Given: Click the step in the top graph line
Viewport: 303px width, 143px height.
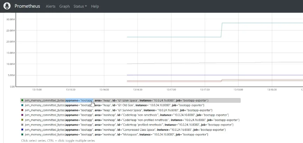Looking at the screenshot, I should tap(221, 30).
